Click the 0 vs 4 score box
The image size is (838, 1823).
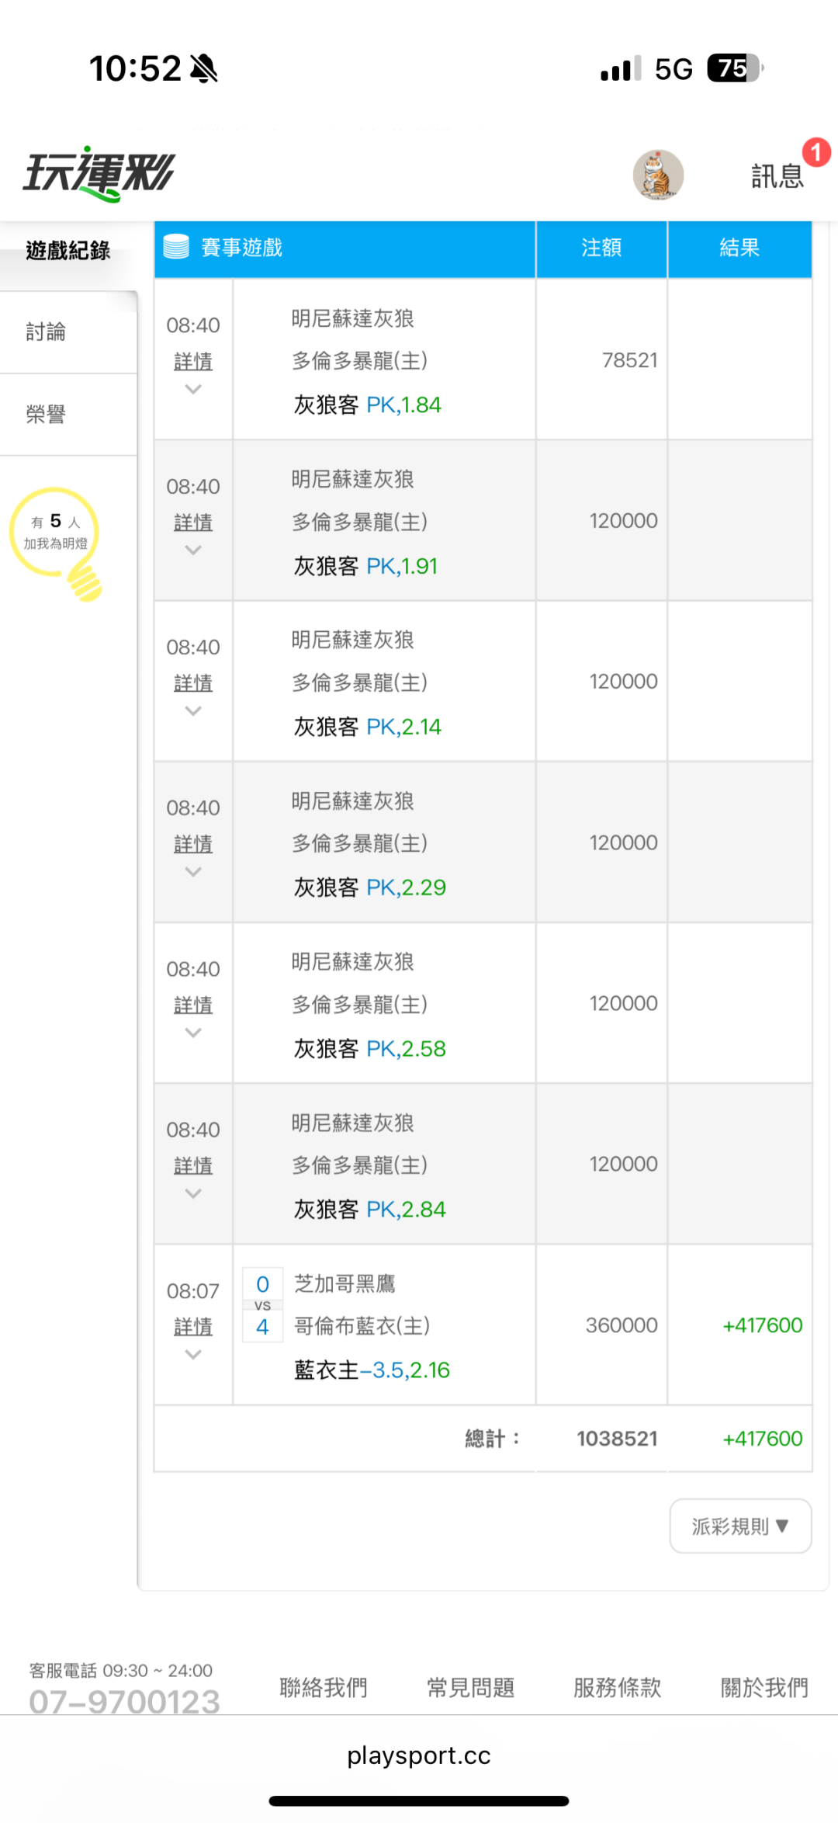(262, 1305)
